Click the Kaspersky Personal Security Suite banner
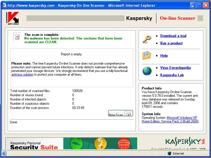Image resolution: width=211 pixels, height=158 pixels. [71, 143]
